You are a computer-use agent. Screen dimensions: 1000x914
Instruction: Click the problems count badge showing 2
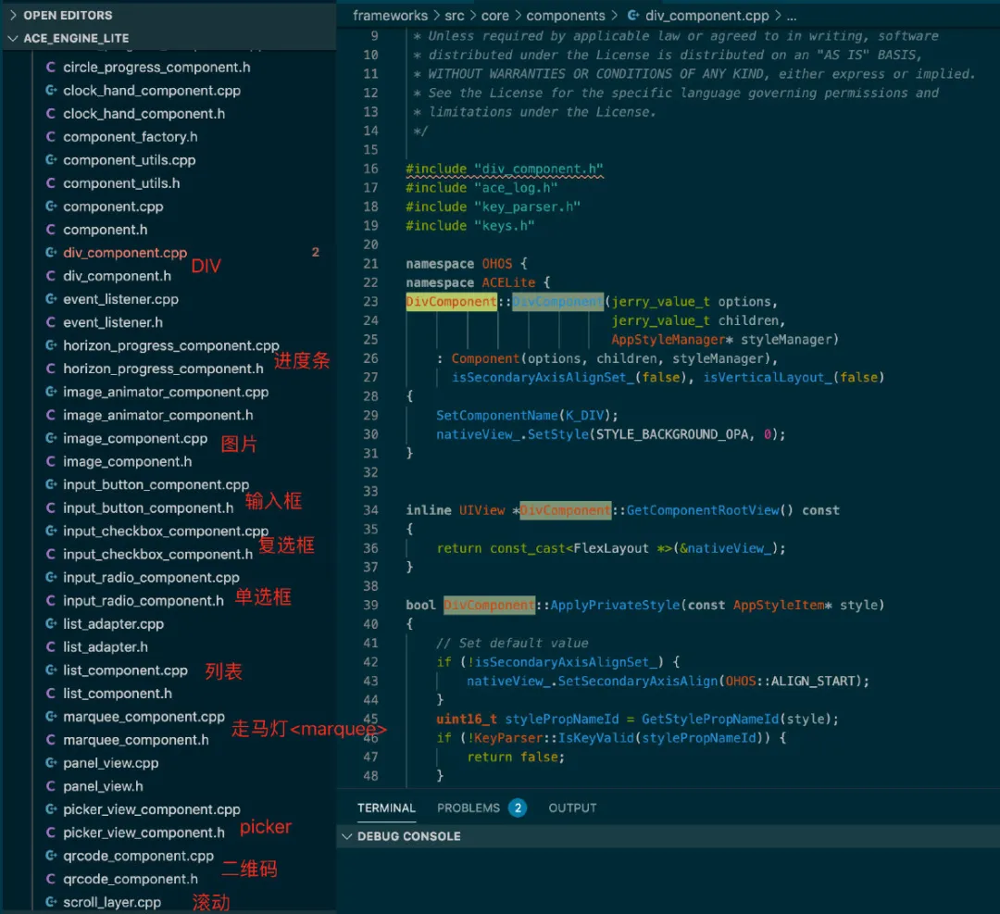point(518,808)
